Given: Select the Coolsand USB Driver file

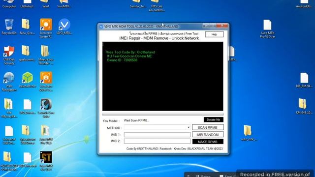Looking at the screenshot, I should pos(9,131).
